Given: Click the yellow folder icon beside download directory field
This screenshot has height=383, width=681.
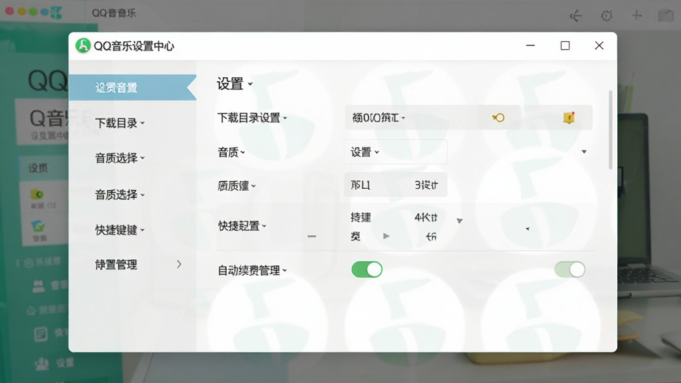Looking at the screenshot, I should pyautogui.click(x=569, y=118).
